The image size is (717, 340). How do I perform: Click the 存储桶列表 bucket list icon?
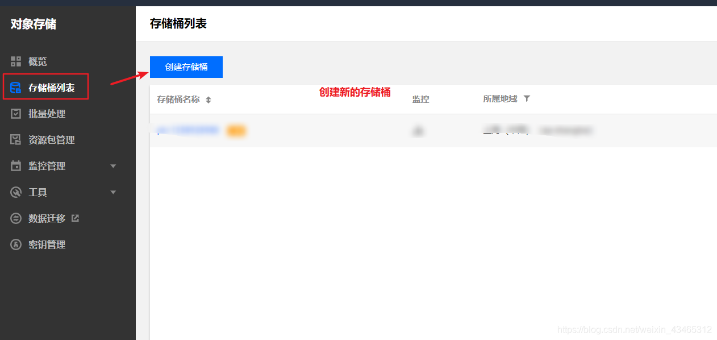[16, 87]
